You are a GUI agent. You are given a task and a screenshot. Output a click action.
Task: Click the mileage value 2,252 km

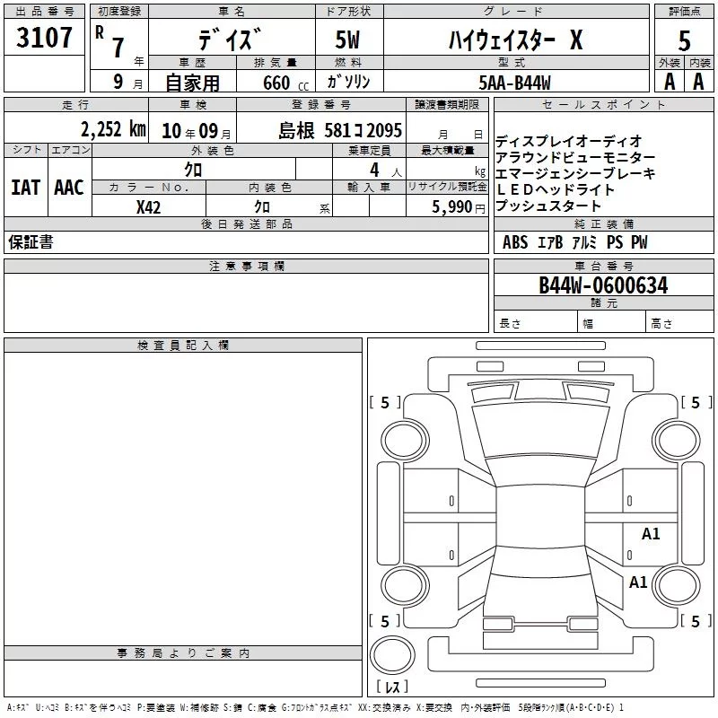point(113,129)
